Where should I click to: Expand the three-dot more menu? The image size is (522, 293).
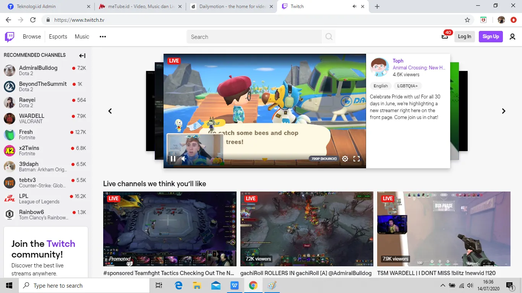[x=102, y=37]
